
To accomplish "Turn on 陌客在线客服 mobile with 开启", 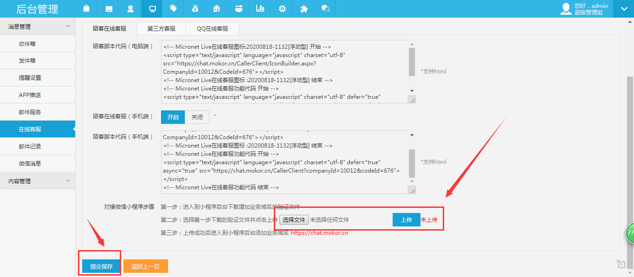I will (x=173, y=117).
